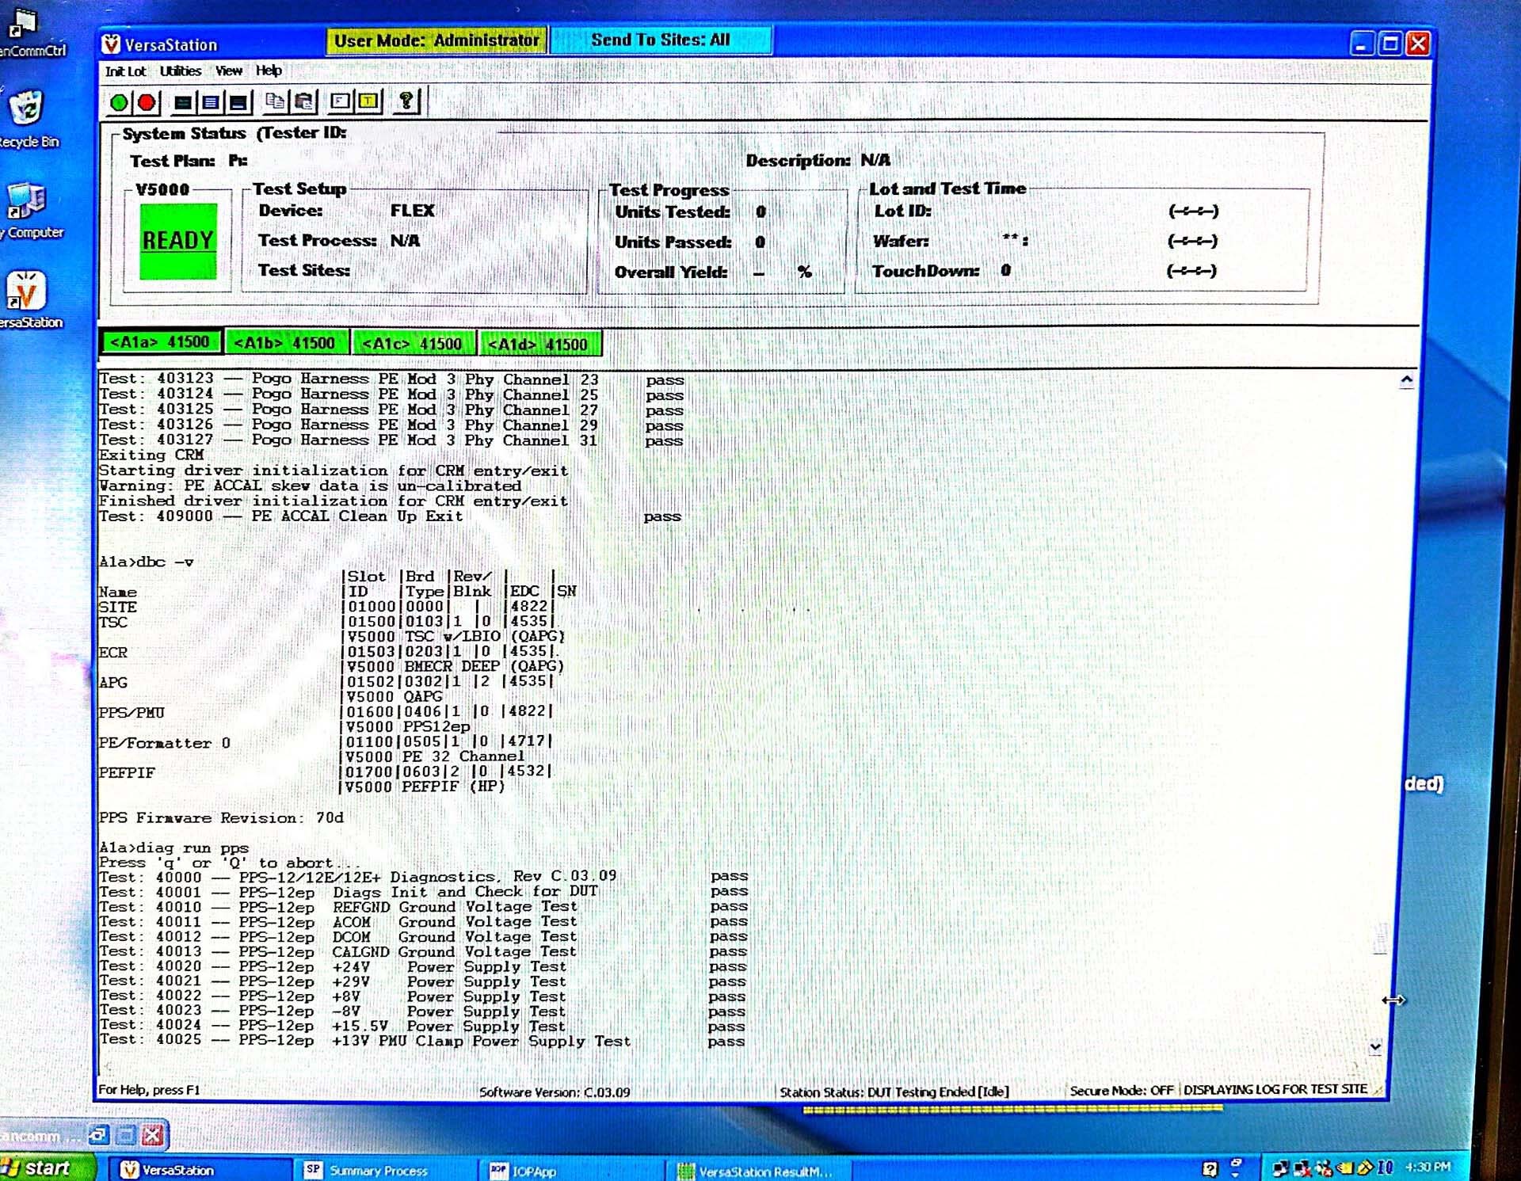Switch to Summary Process taskbar button
The height and width of the screenshot is (1181, 1521).
tap(386, 1170)
